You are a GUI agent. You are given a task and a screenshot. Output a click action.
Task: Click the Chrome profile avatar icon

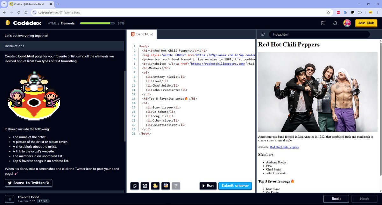[x=371, y=12]
